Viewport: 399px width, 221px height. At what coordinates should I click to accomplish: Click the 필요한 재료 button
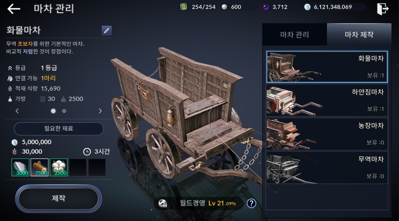(x=58, y=129)
